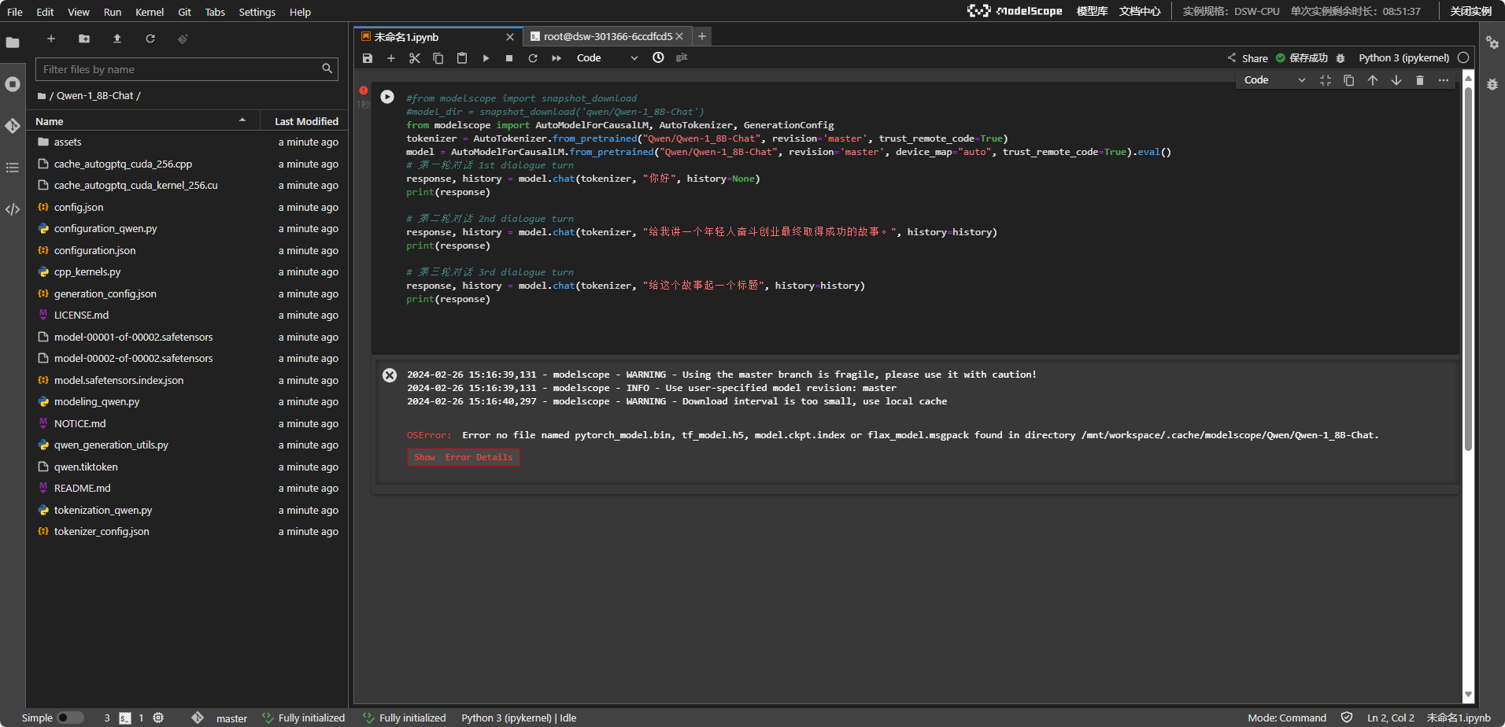Collapse the cell with the shrink icon
Image resolution: width=1505 pixels, height=727 pixels.
(1326, 80)
